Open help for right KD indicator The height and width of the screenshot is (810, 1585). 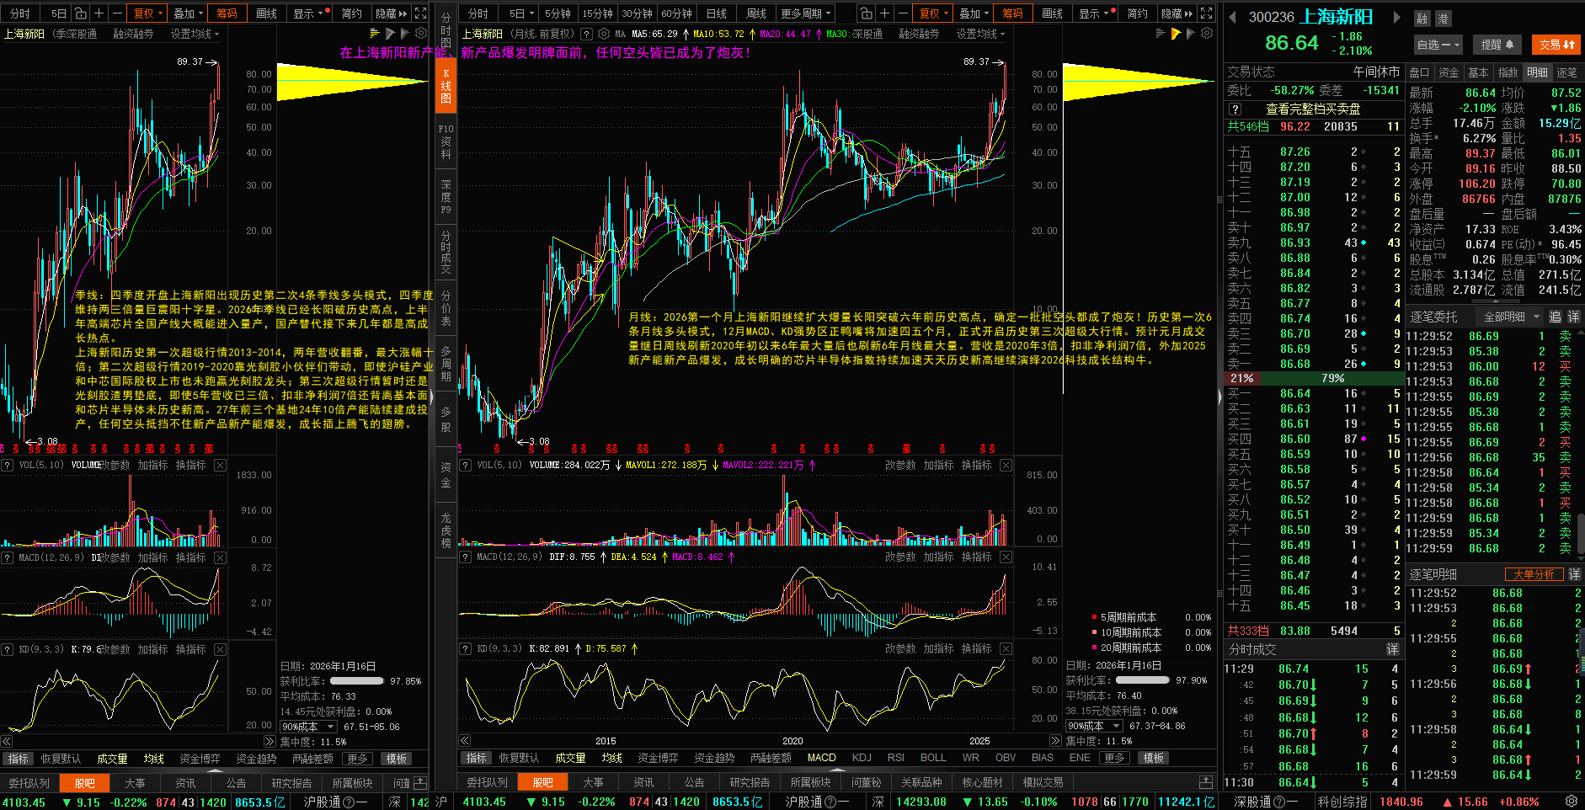coord(465,648)
